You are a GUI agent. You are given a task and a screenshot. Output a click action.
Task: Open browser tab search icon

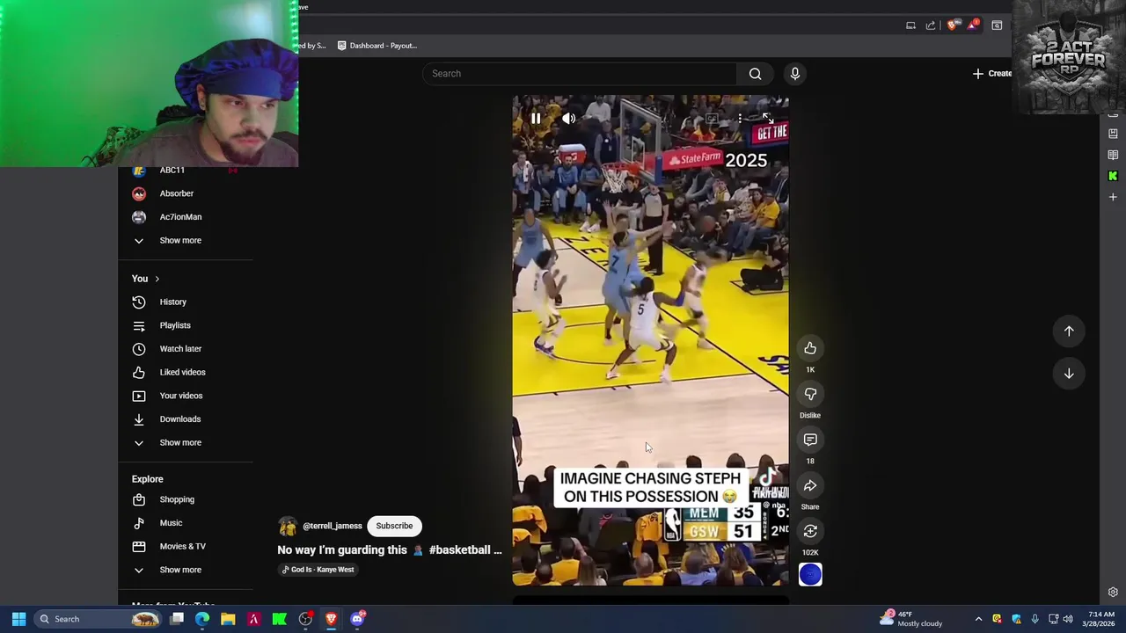click(x=997, y=25)
